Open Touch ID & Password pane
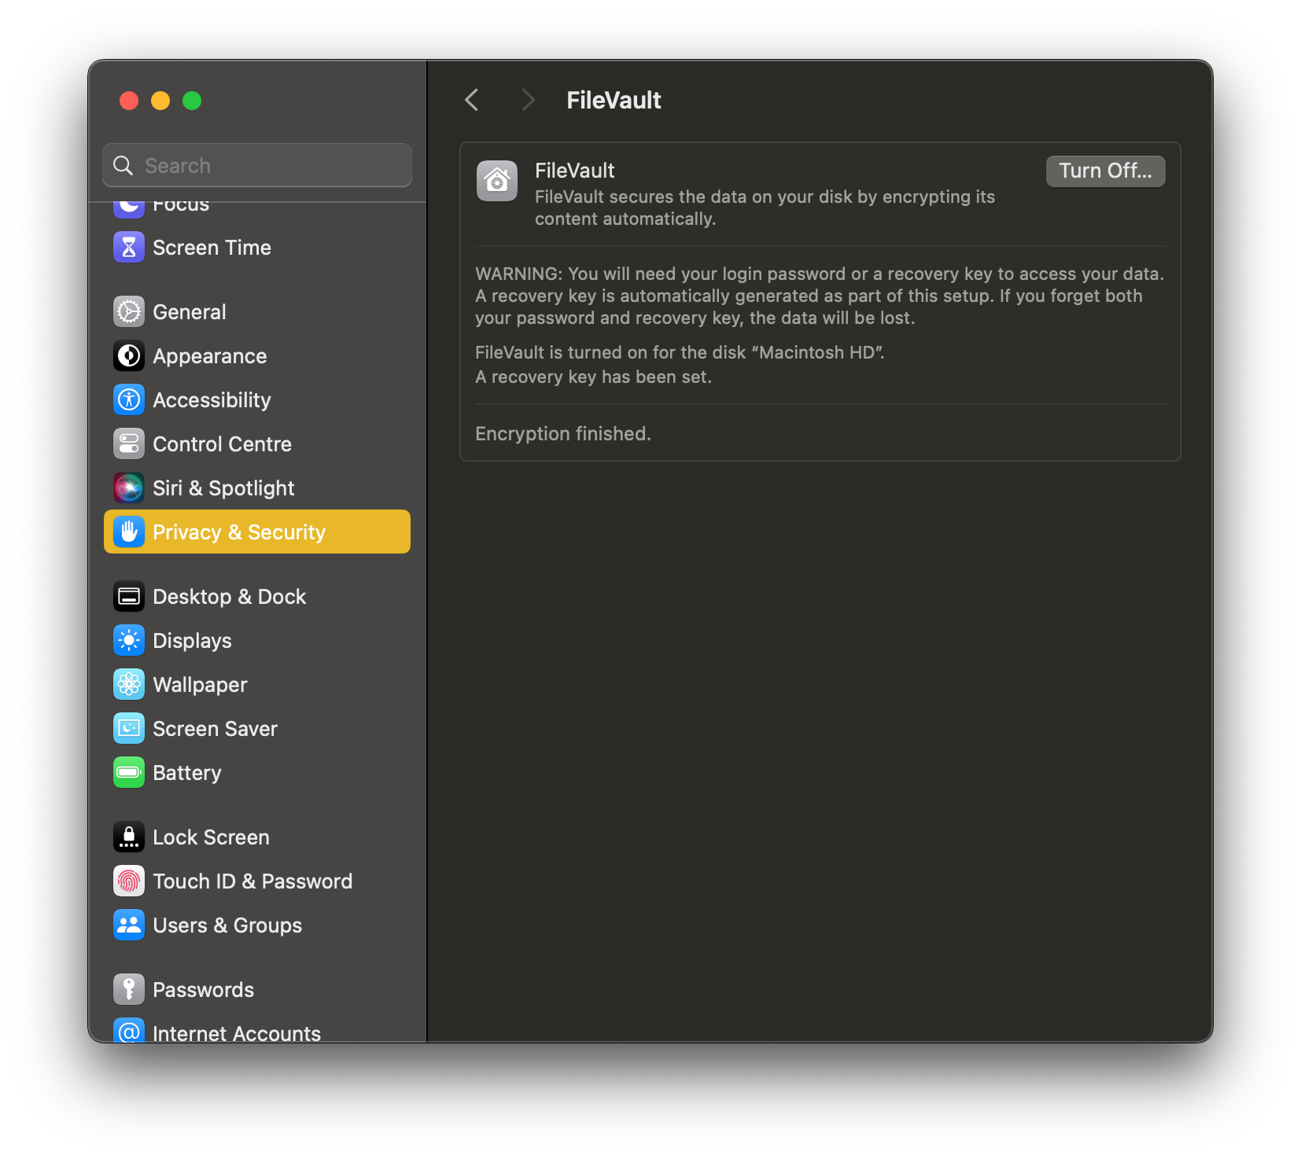 click(x=257, y=881)
